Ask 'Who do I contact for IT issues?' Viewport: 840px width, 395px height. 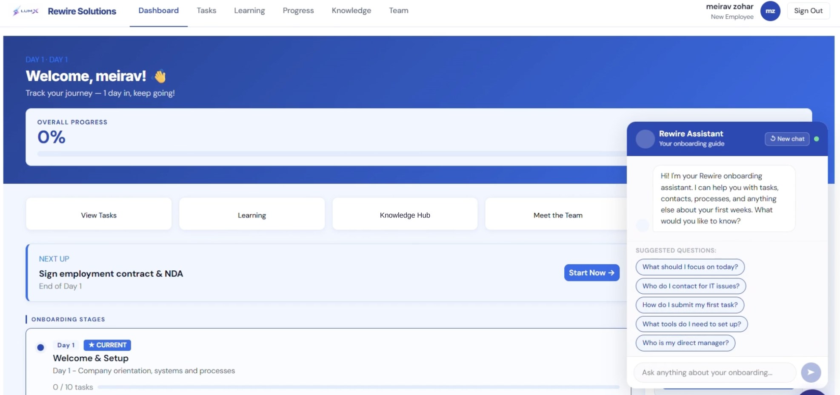click(x=691, y=286)
